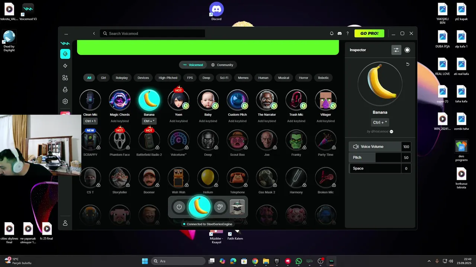Select the Trash Mic voice

point(296,100)
